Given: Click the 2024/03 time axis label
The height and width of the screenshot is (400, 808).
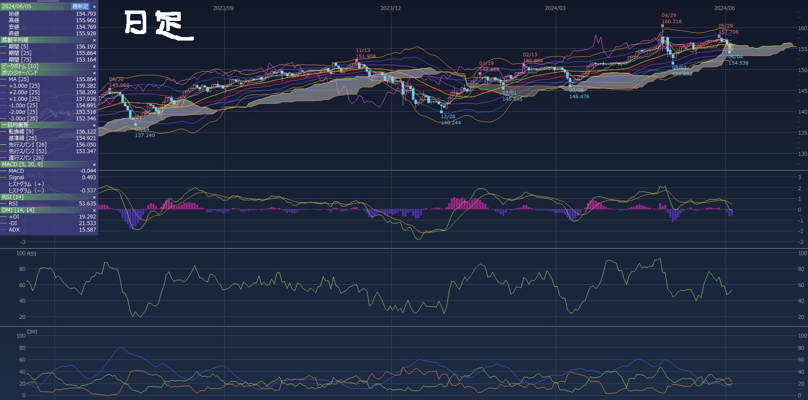Looking at the screenshot, I should coord(555,8).
